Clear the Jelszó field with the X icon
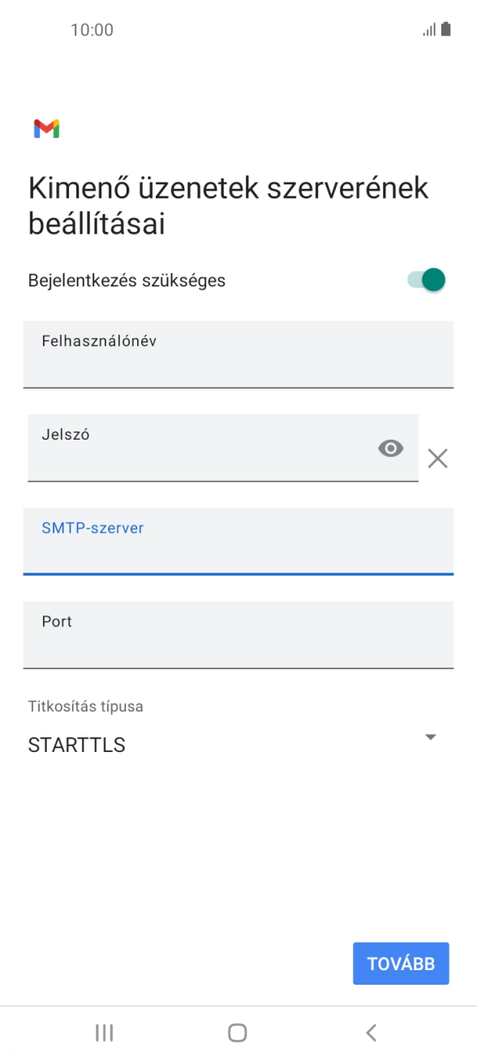The width and height of the screenshot is (477, 1061). 438,458
